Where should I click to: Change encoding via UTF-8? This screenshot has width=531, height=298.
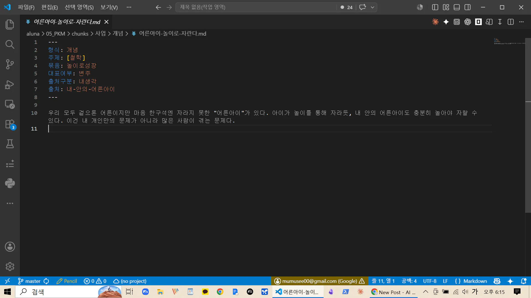click(430, 281)
